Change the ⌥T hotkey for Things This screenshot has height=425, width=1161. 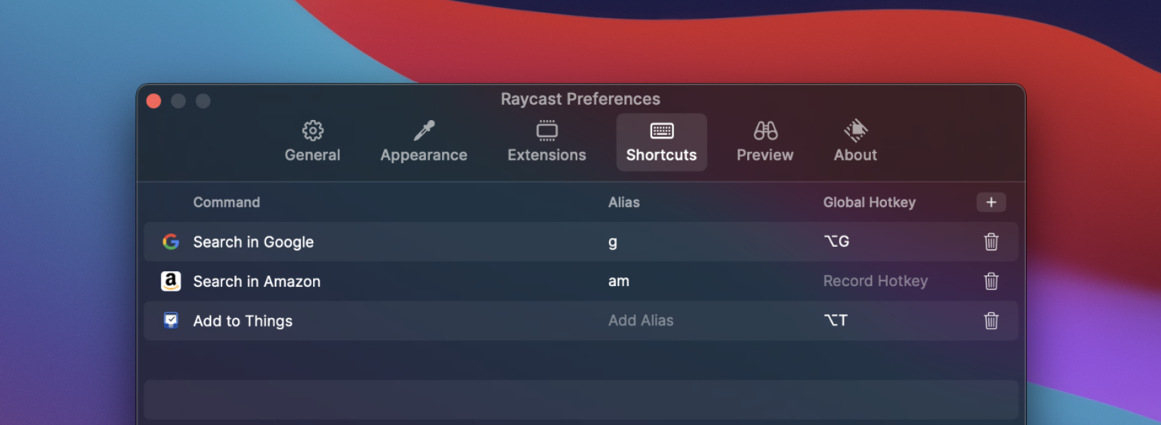tap(835, 320)
